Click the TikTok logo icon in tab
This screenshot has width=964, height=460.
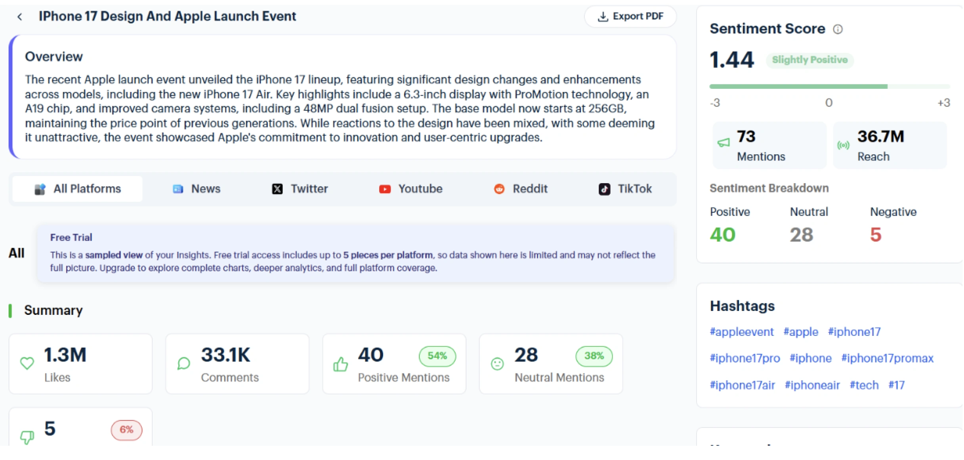point(604,189)
